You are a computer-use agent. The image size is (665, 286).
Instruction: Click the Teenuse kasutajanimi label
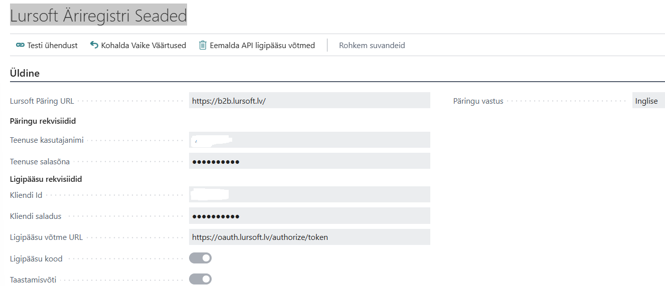pos(47,140)
